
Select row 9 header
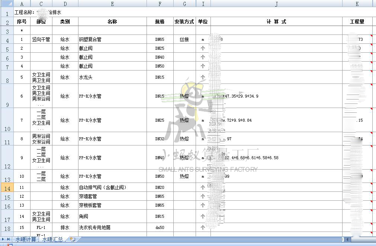(7, 96)
